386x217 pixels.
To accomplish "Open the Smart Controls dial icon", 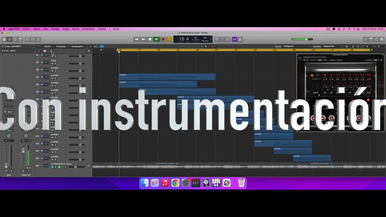I will [27, 39].
